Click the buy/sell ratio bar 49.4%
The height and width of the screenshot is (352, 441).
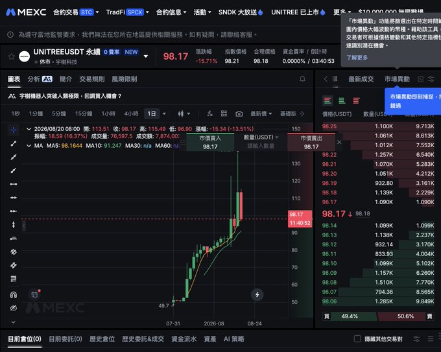coord(378,316)
